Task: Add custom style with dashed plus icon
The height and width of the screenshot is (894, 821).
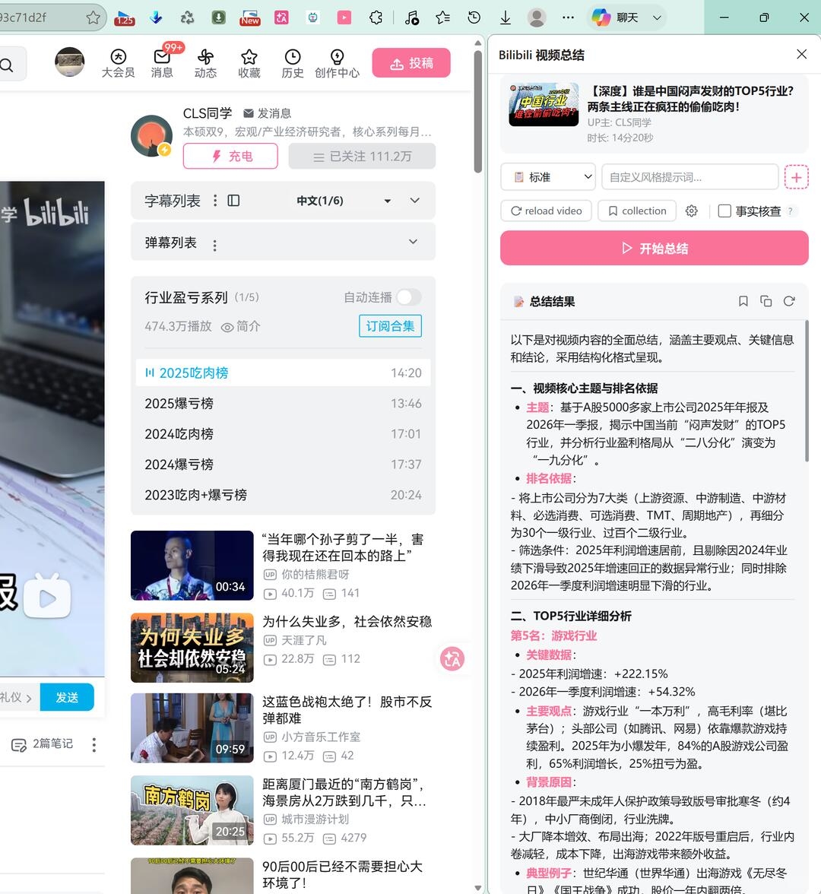Action: tap(797, 177)
